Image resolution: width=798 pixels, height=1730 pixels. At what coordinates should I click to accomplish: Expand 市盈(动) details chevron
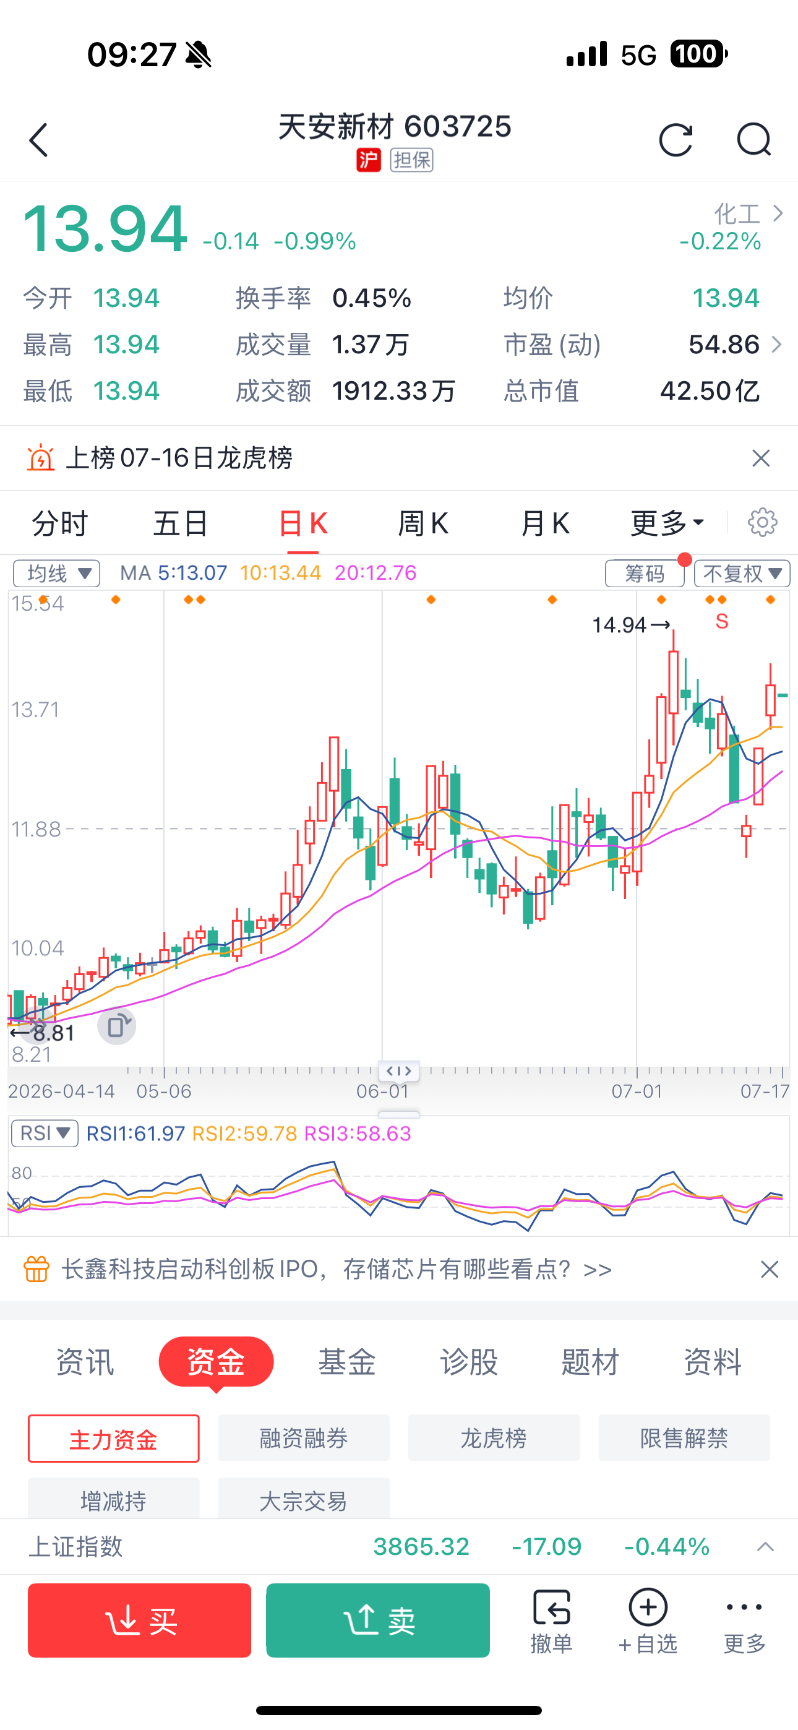point(777,345)
